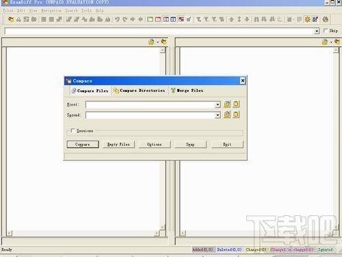Click inside the First file input field
Image resolution: width=342 pixels, height=257 pixels.
tap(150, 105)
